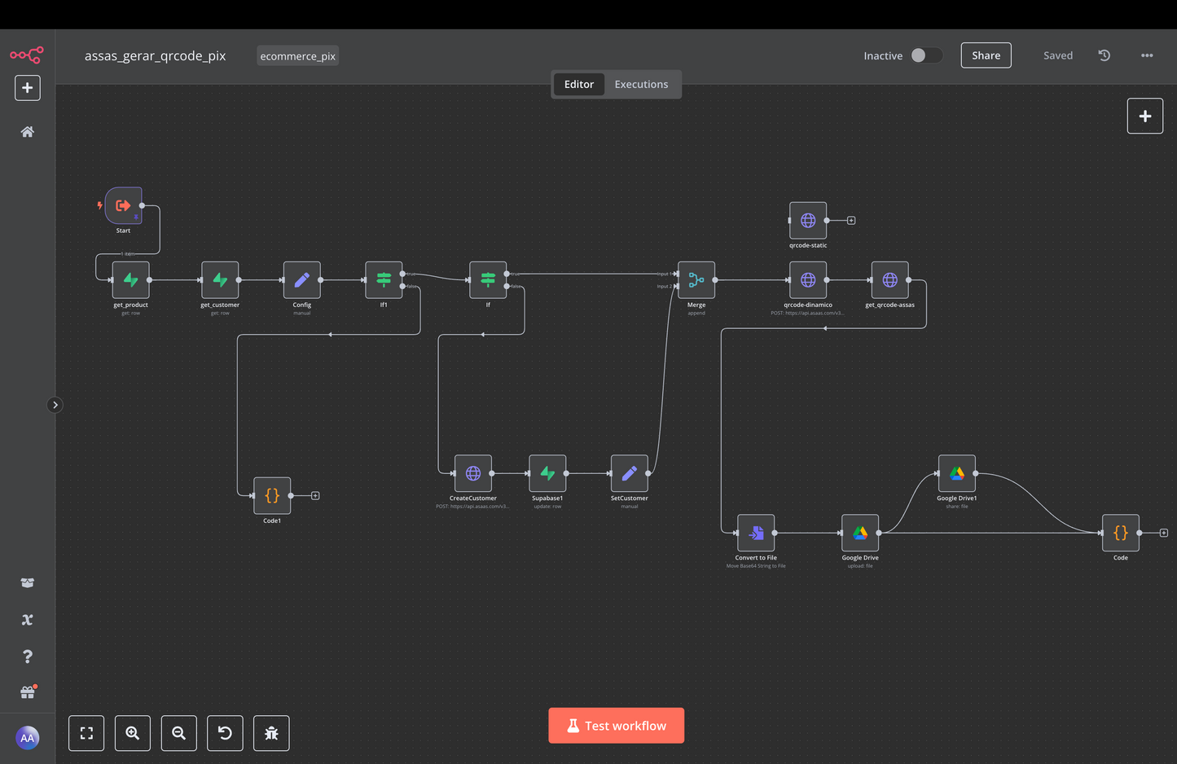Click the reset zoom arrow icon
The height and width of the screenshot is (764, 1177).
(x=225, y=733)
